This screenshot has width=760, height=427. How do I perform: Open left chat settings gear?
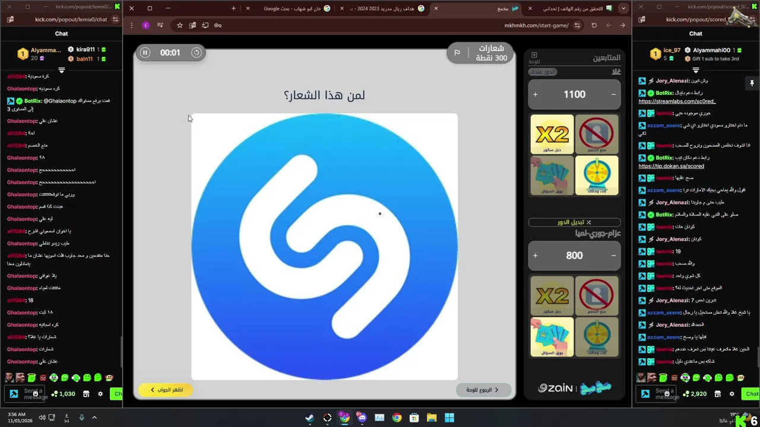(100, 394)
